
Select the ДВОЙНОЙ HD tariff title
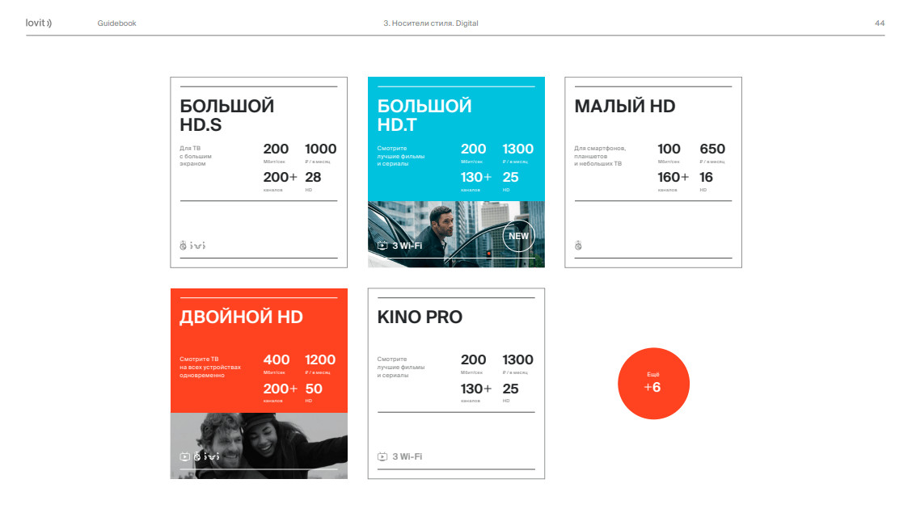242,317
